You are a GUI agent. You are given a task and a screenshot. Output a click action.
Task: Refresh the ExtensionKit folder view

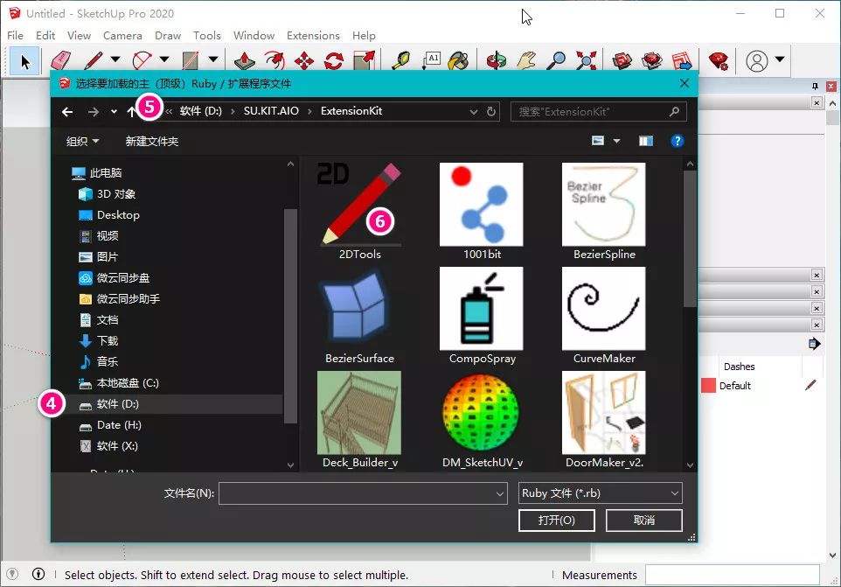click(x=490, y=112)
